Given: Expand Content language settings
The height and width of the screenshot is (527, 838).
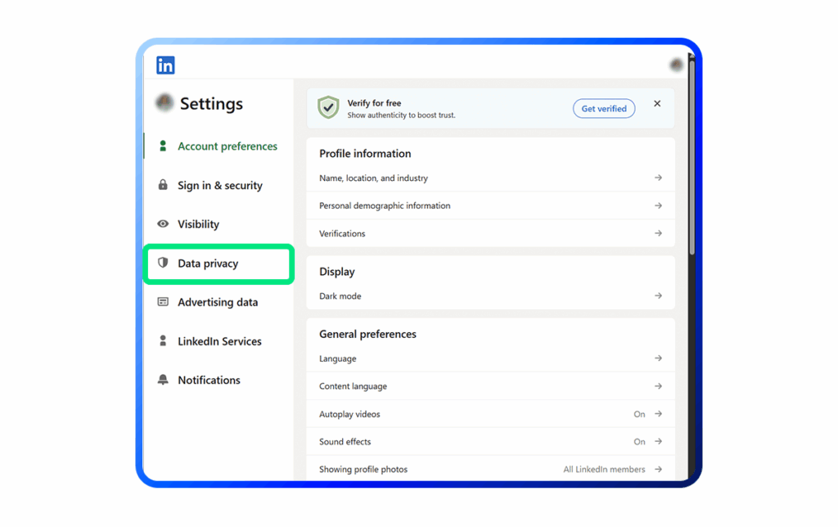Looking at the screenshot, I should [x=659, y=385].
